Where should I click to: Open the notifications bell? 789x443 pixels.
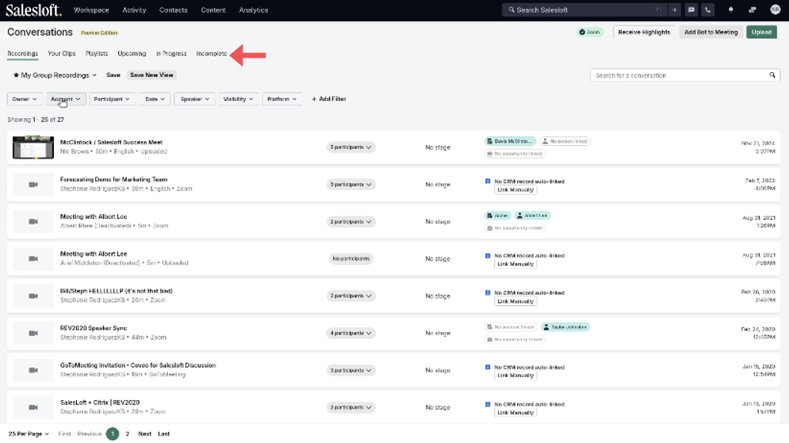(x=730, y=10)
